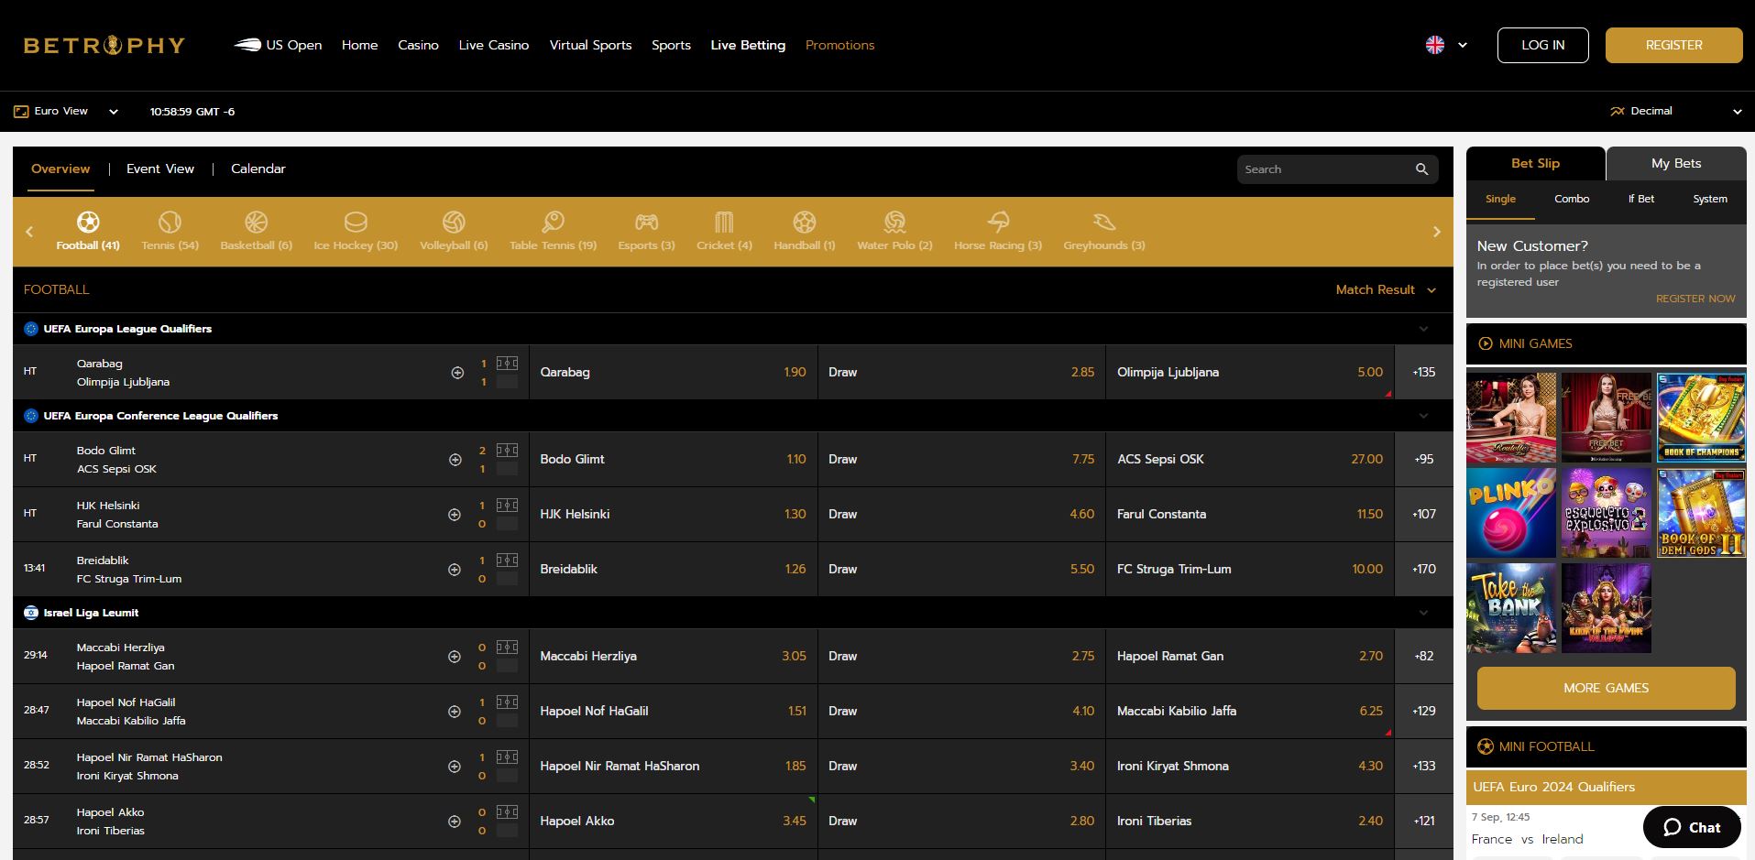Screen dimensions: 1755x860
Task: Open the Betrophy logo home link
Action: (104, 45)
